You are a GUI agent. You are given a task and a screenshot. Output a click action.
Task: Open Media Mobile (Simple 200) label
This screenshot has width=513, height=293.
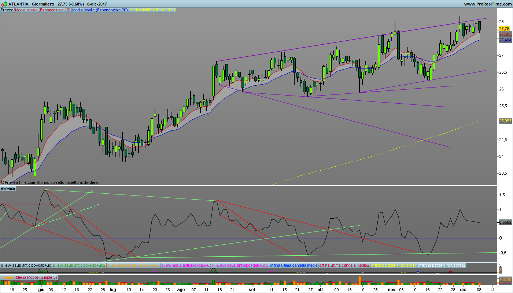152,10
